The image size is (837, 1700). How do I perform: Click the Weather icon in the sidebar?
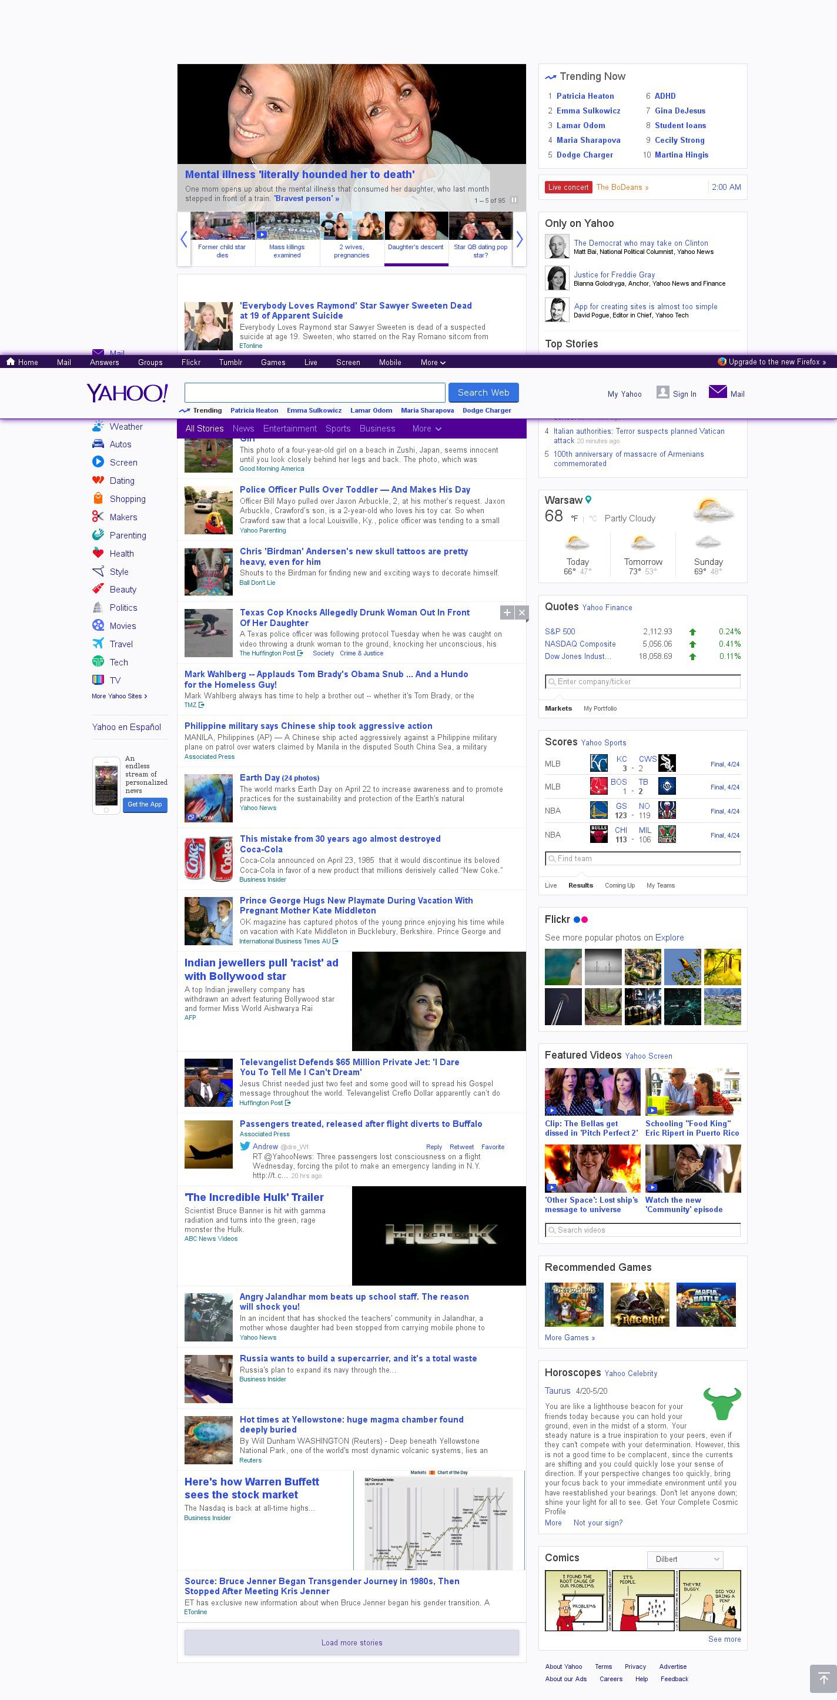(98, 426)
